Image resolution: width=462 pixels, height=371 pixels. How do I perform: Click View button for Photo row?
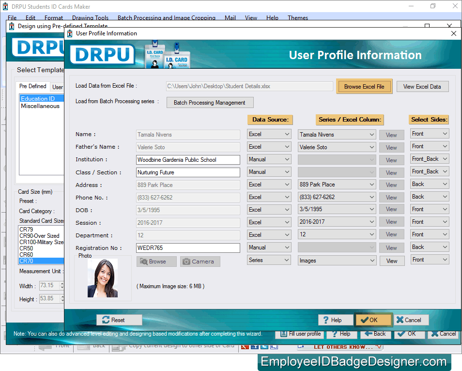coord(392,261)
